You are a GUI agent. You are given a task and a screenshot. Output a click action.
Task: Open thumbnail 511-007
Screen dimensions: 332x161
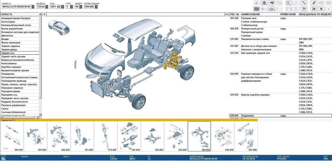click(x=106, y=136)
